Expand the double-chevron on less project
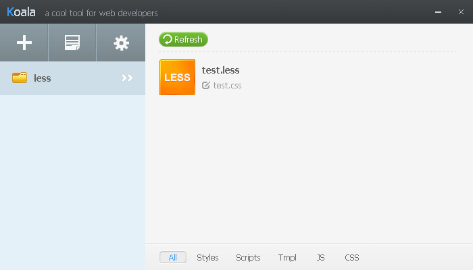This screenshot has width=473, height=270. pyautogui.click(x=127, y=78)
